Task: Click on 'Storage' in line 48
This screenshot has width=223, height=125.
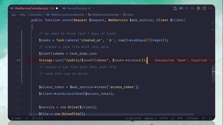Action: [x=46, y=60]
